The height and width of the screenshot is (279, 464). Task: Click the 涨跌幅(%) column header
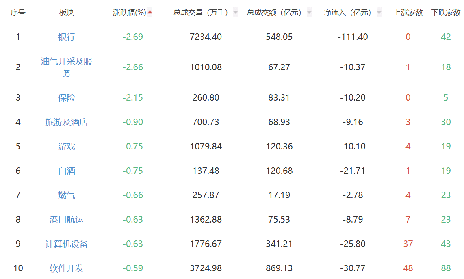[129, 13]
